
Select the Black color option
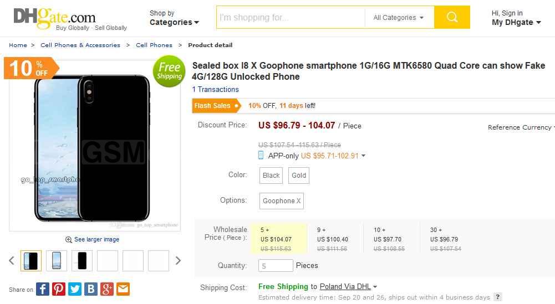tap(271, 176)
